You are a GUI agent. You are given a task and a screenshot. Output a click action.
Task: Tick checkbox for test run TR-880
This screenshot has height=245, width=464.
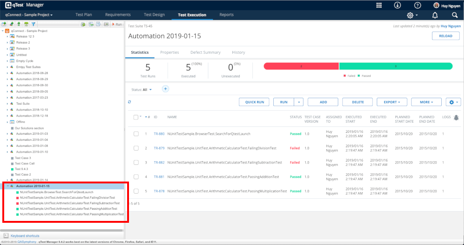pos(136,134)
